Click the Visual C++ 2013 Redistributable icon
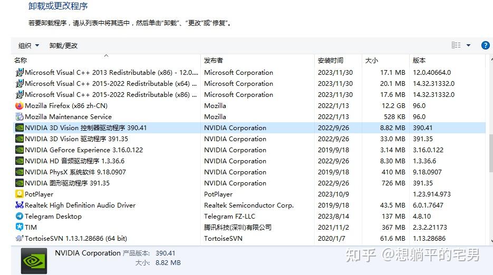Viewport: 493px width, 275px height. (x=20, y=73)
